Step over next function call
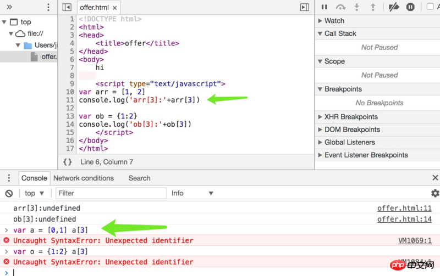This screenshot has width=440, height=276. (340, 7)
